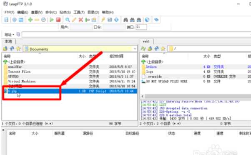Click the clock scheduler icon
The height and width of the screenshot is (155, 251).
(x=43, y=20)
